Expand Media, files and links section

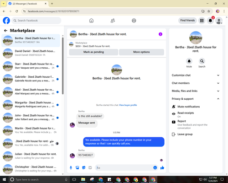(x=196, y=91)
